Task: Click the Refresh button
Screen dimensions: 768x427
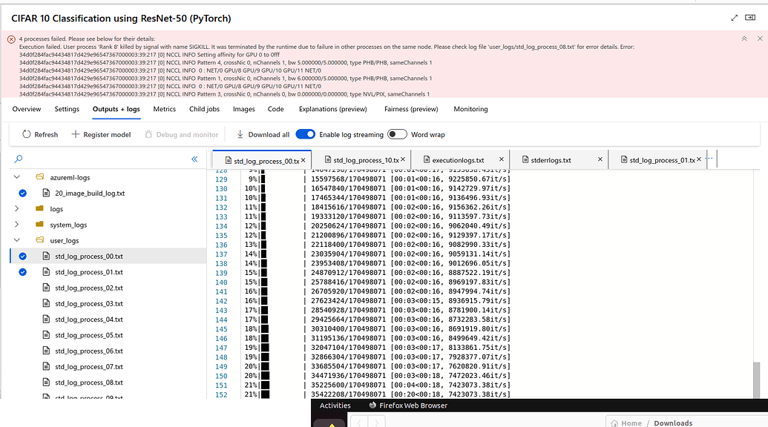Action: point(39,135)
